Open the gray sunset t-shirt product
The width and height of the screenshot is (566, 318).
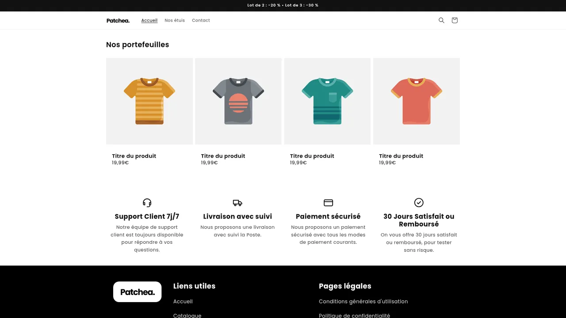(x=238, y=101)
